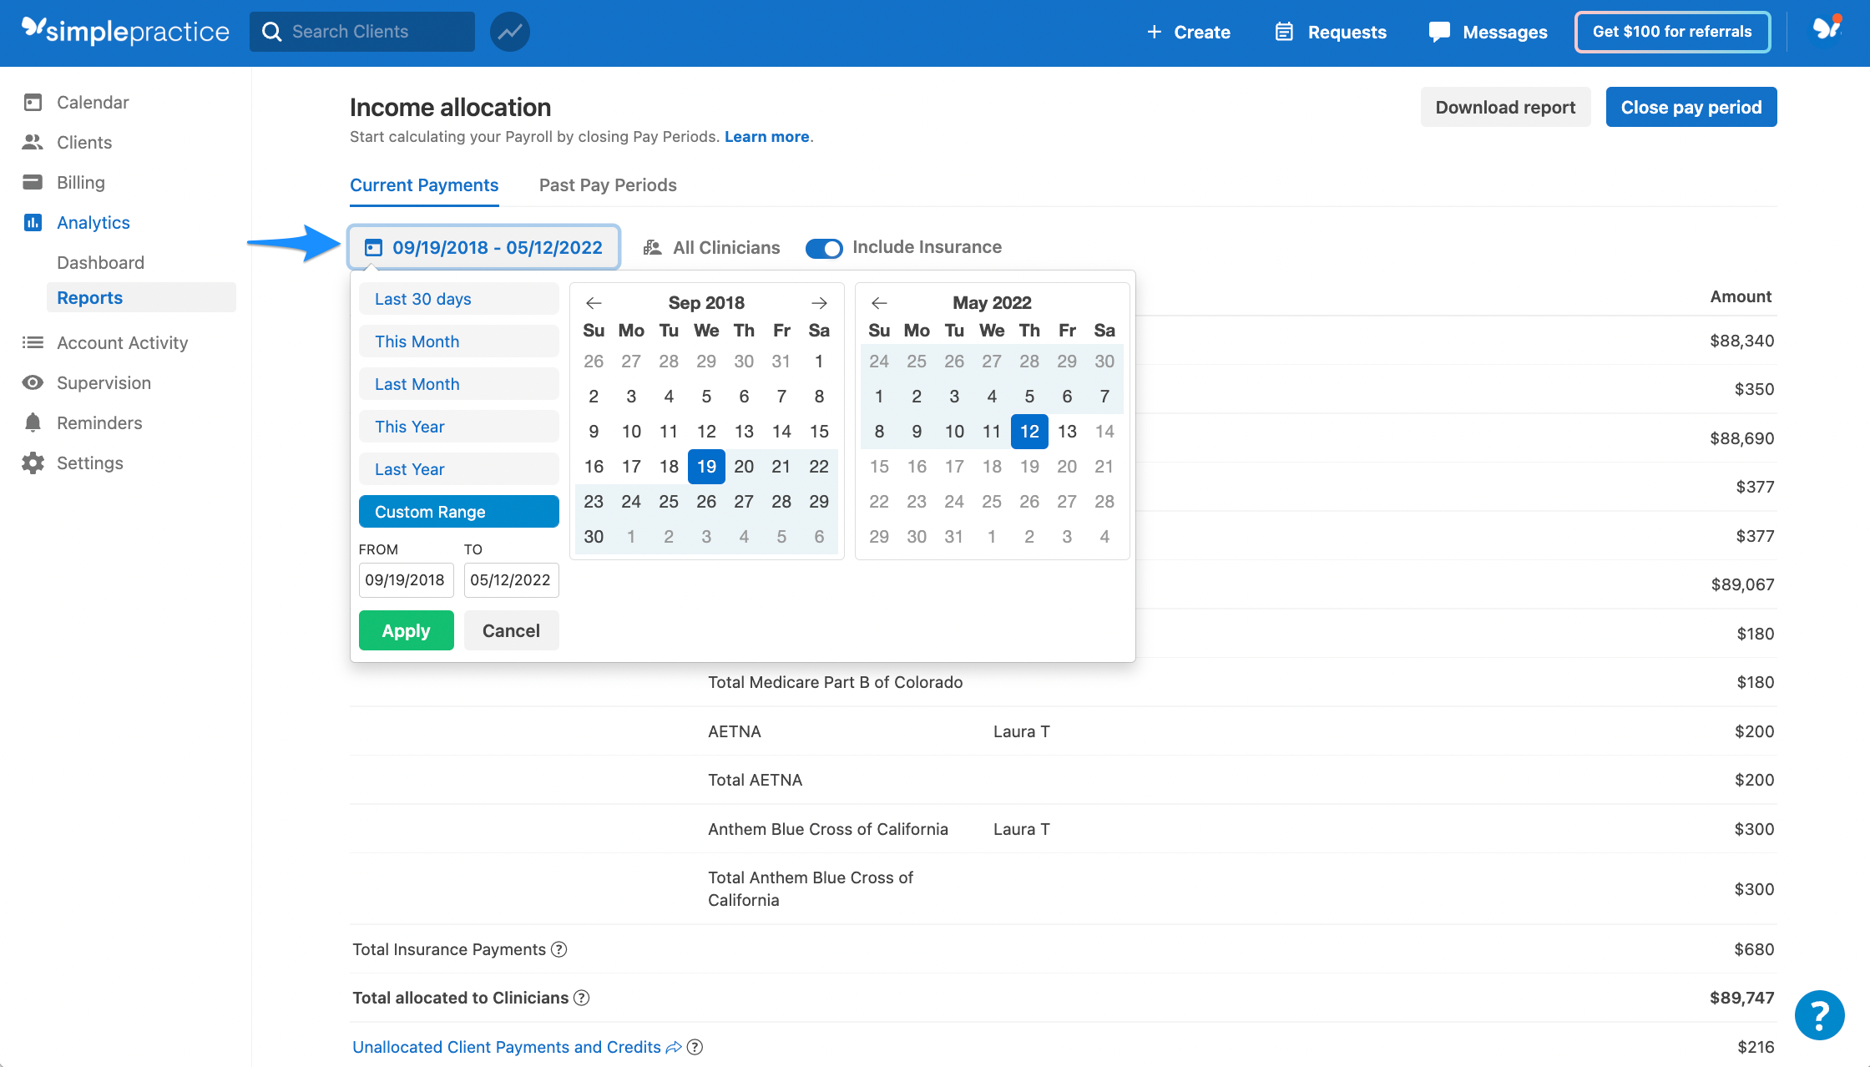Click 'Total Medicare Part B of Colorado' row text

pyautogui.click(x=835, y=682)
